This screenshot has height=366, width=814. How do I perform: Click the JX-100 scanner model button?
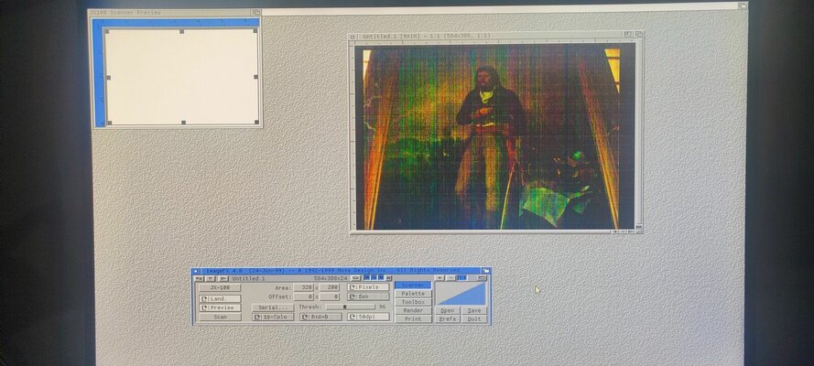(x=219, y=287)
